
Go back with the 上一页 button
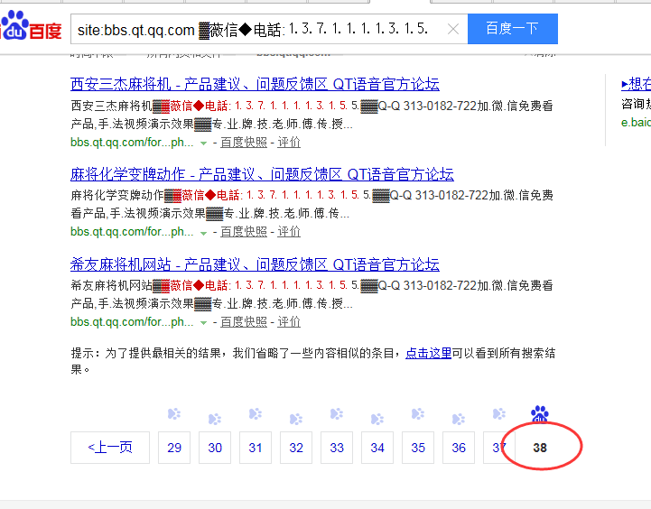[110, 448]
